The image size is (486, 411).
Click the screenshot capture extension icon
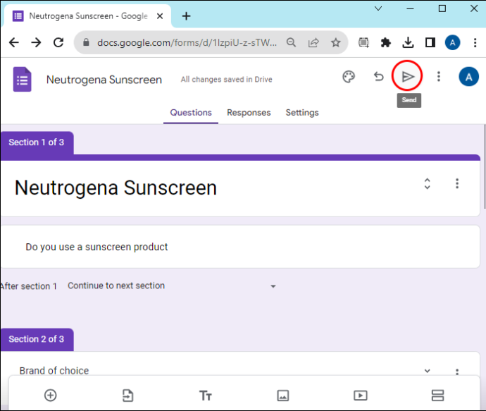[363, 42]
